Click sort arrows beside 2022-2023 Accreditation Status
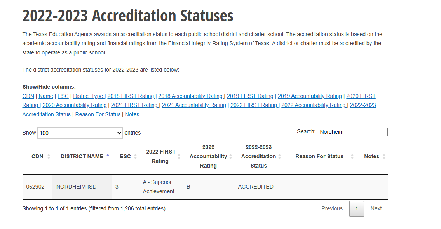This screenshot has width=441, height=229. 279,156
